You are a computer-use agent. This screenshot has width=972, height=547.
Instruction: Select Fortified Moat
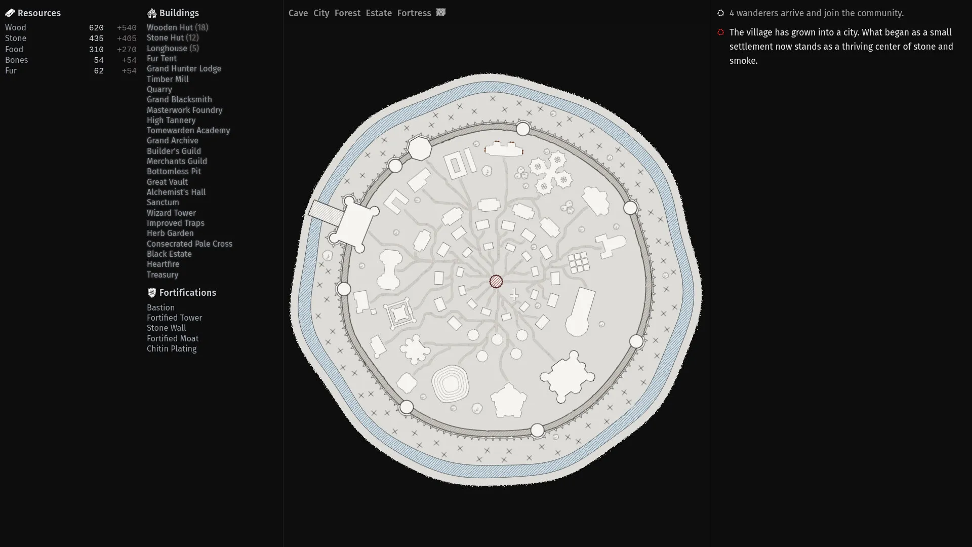[173, 338]
